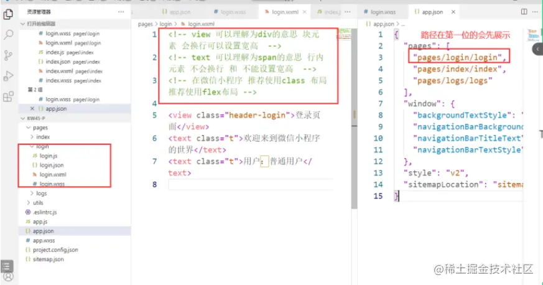Open the explorer panel's more actions (...) menu
Image resolution: width=543 pixels, height=285 pixels.
[x=121, y=12]
